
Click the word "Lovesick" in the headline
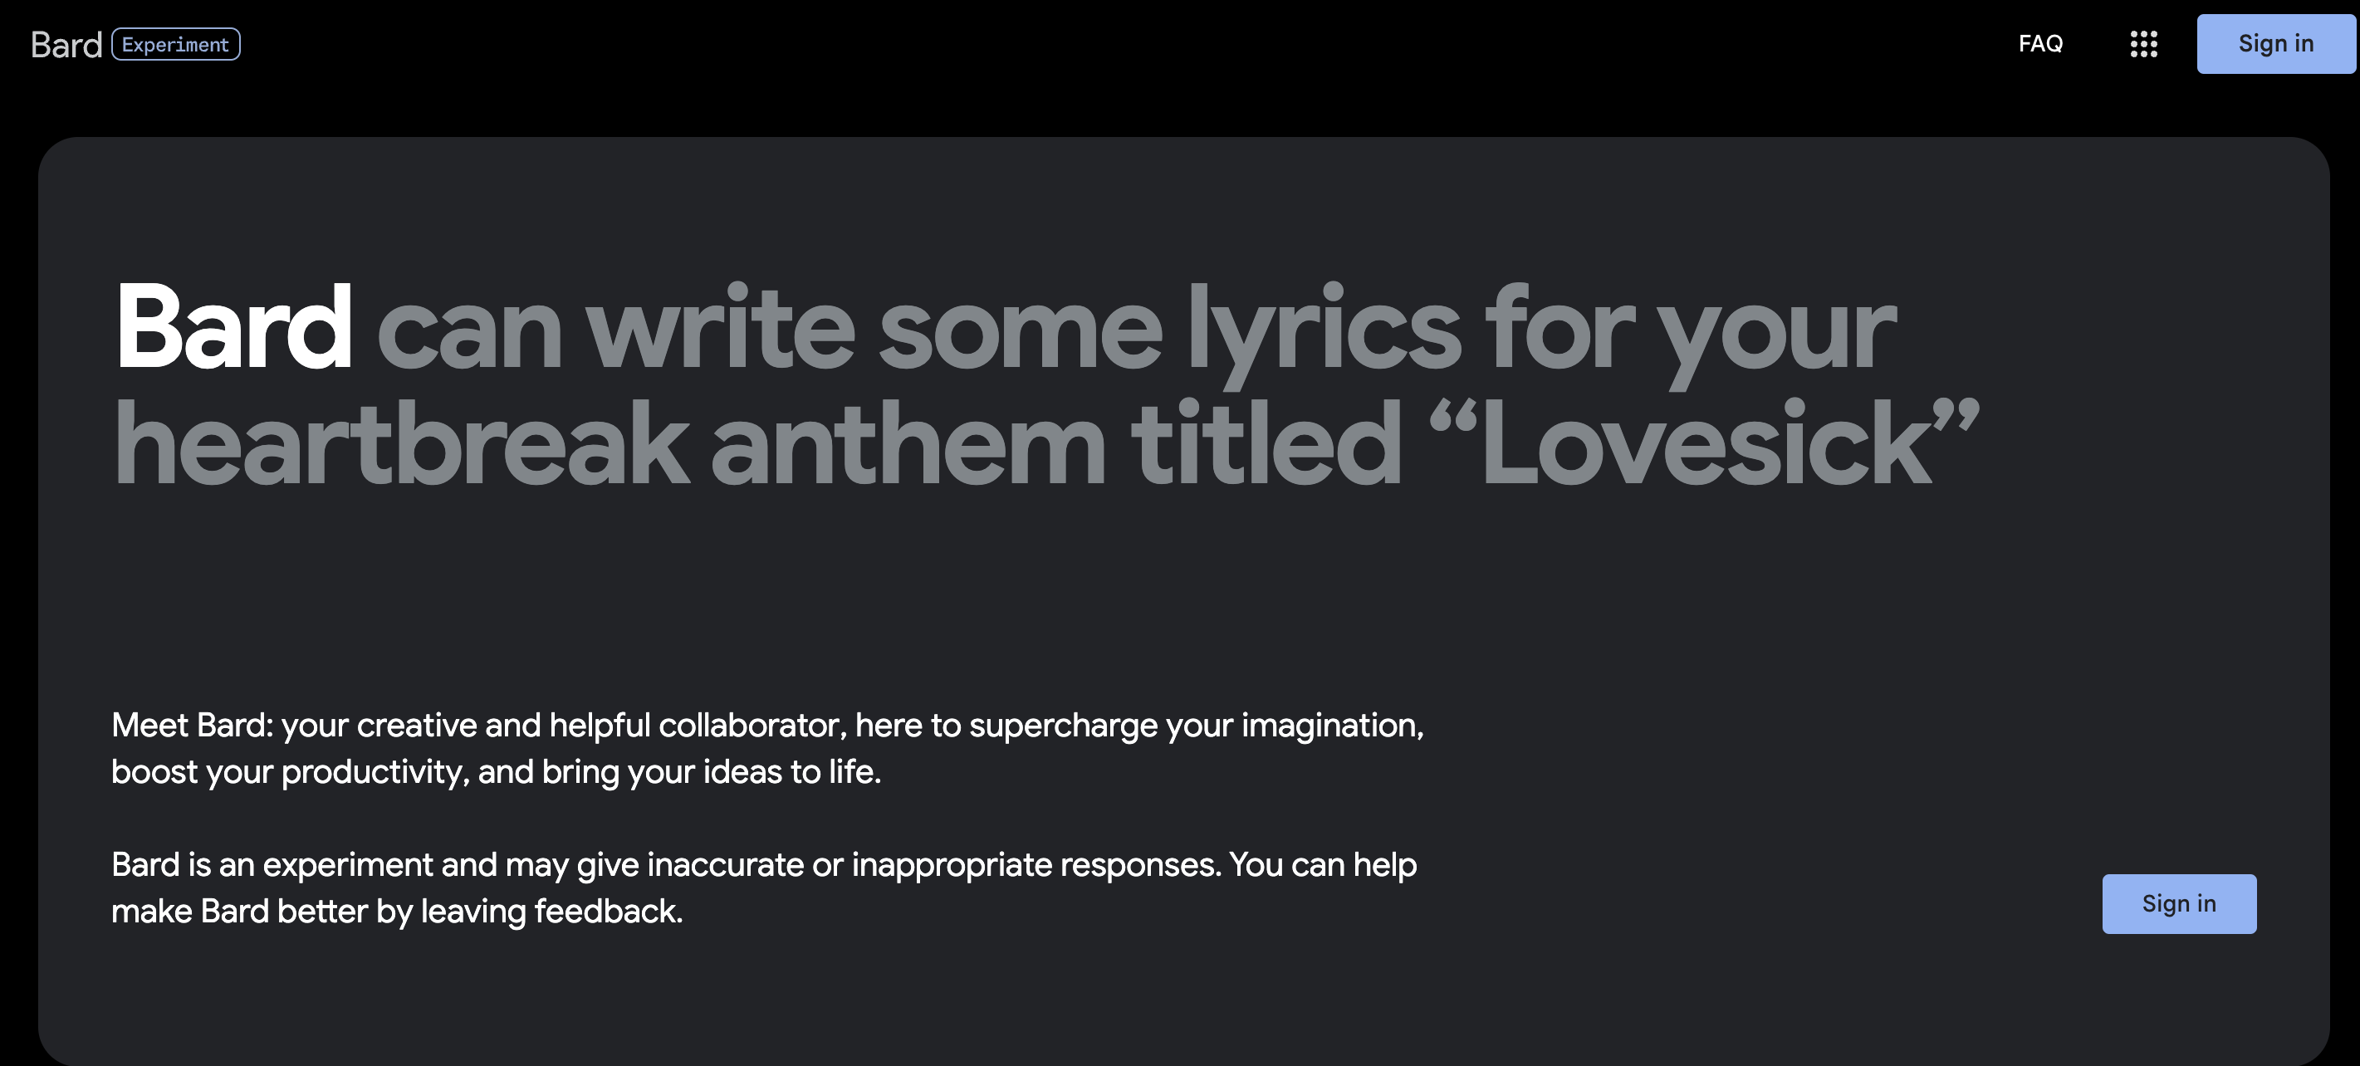pos(1704,445)
